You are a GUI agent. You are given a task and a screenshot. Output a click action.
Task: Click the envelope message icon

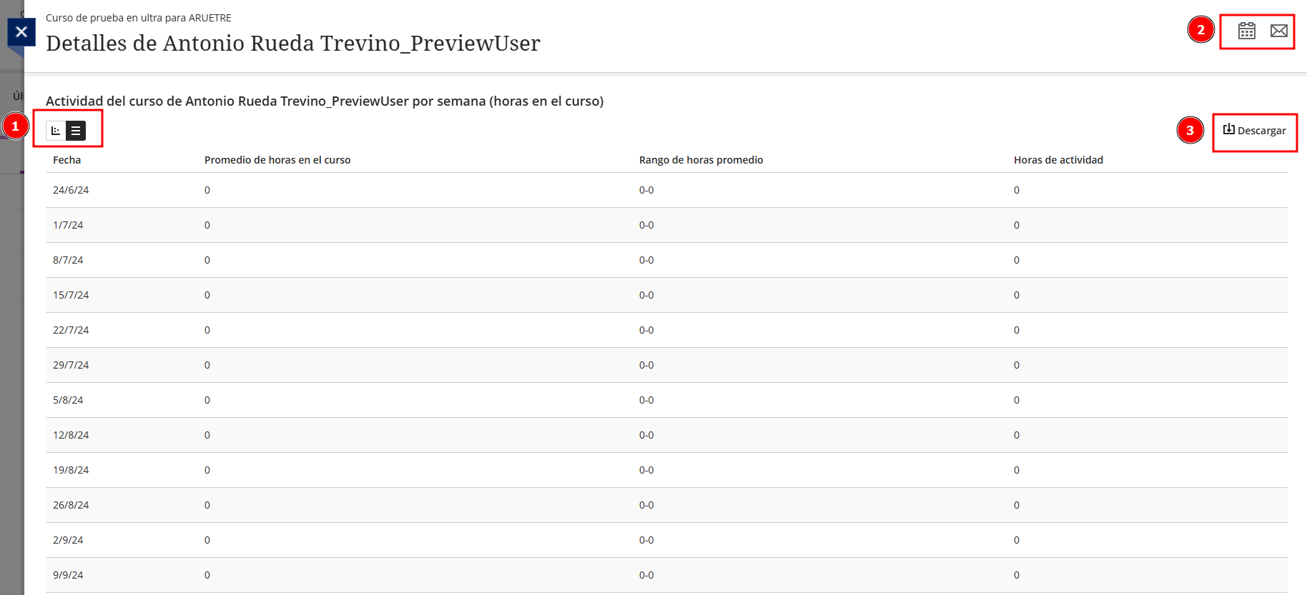pyautogui.click(x=1278, y=31)
